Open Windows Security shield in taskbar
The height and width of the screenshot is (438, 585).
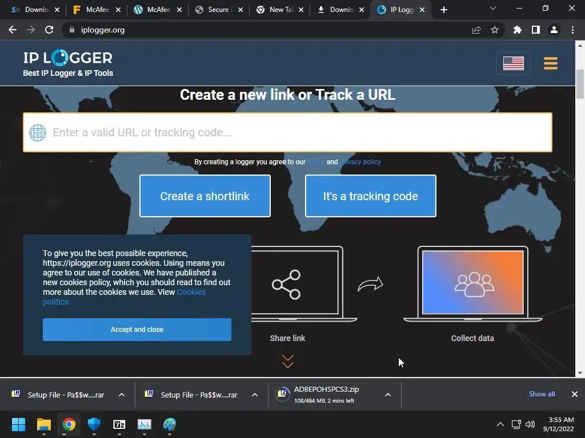94,424
